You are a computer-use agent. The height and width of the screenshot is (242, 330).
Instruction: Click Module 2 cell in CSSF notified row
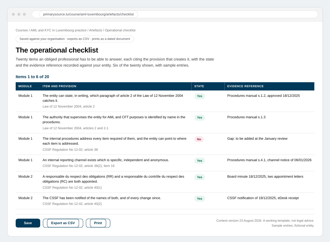(25, 198)
